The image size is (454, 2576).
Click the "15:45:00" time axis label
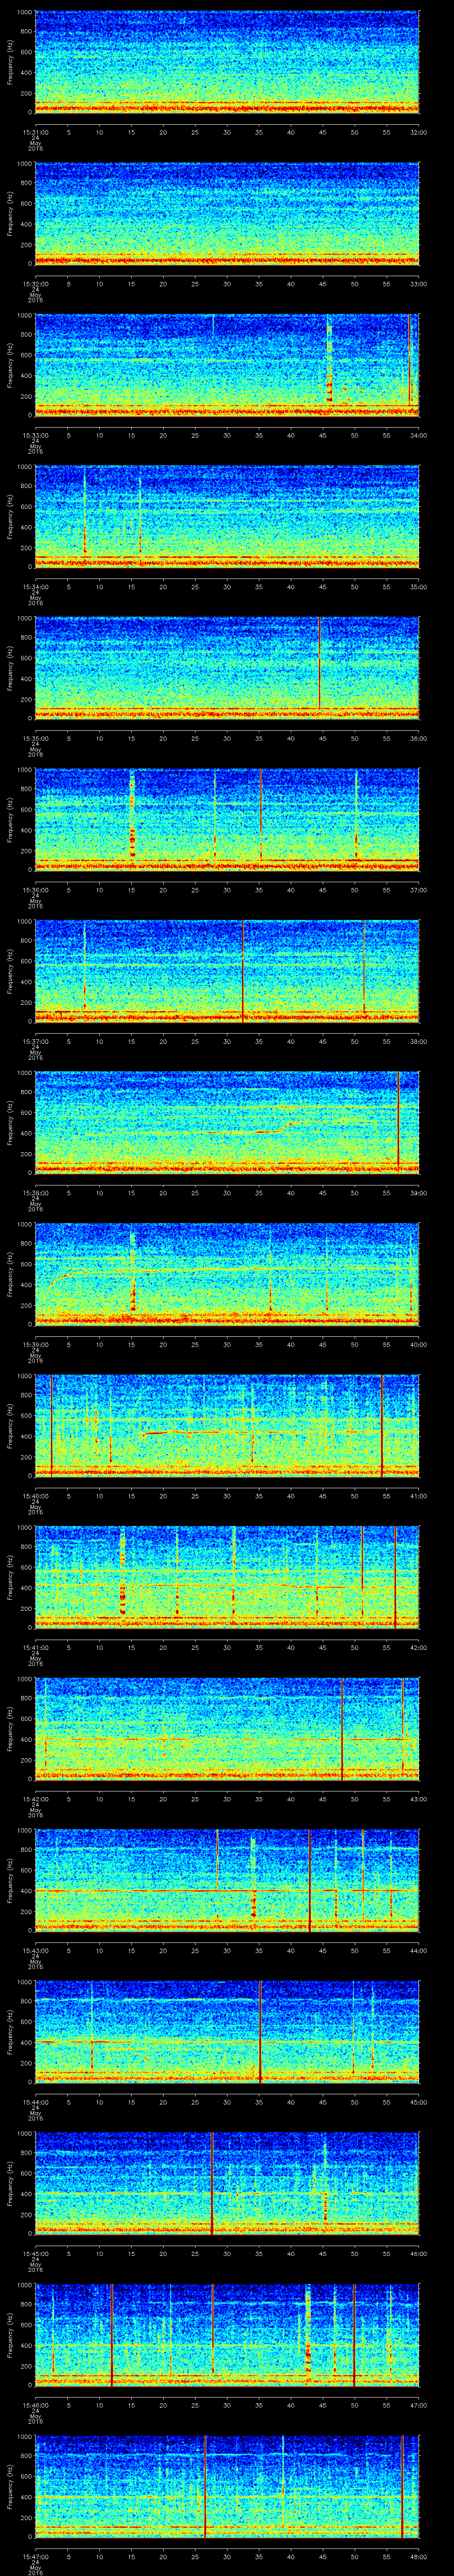(x=35, y=2254)
